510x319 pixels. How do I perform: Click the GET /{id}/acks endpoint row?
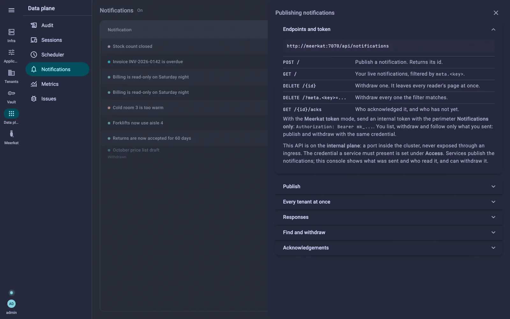click(x=389, y=109)
